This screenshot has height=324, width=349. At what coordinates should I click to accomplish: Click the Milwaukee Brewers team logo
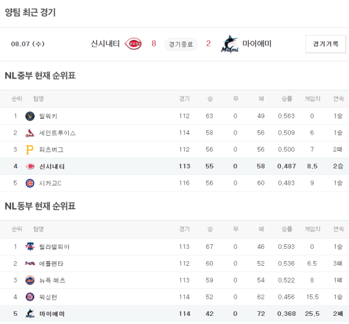(x=30, y=116)
